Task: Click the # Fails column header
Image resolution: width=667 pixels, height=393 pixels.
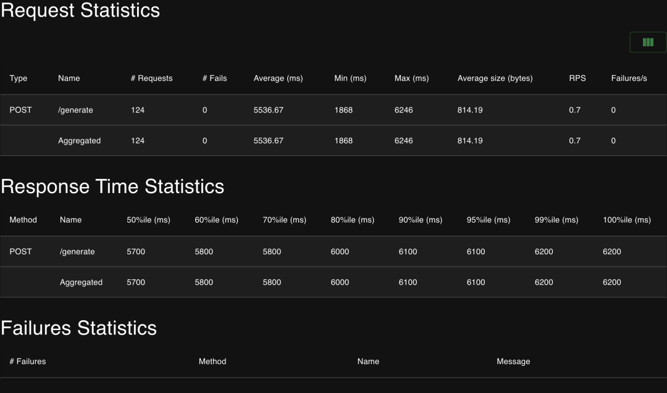Action: tap(214, 78)
